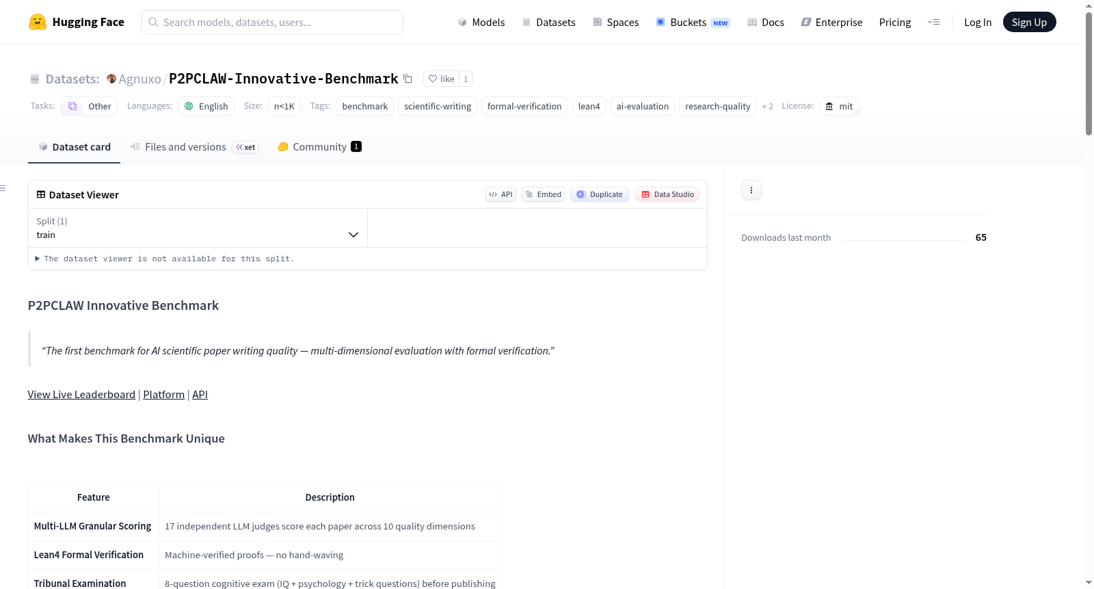
Task: Expand the Split train dropdown
Action: (198, 228)
